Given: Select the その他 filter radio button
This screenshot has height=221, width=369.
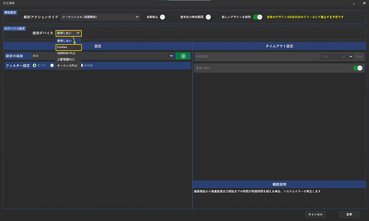Looking at the screenshot, I should tap(82, 65).
